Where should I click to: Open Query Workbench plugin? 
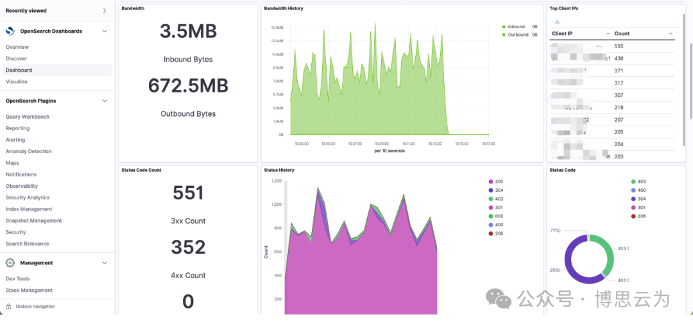click(x=28, y=117)
